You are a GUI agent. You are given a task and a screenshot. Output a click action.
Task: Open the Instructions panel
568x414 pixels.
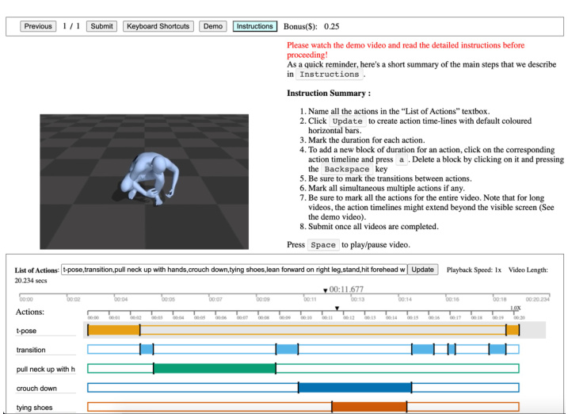tap(254, 26)
